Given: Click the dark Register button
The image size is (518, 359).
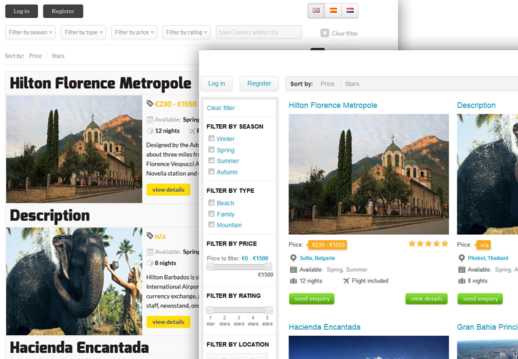Looking at the screenshot, I should (63, 12).
